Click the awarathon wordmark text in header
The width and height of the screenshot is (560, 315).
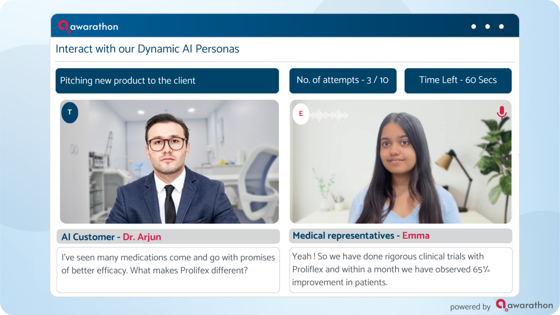click(94, 27)
